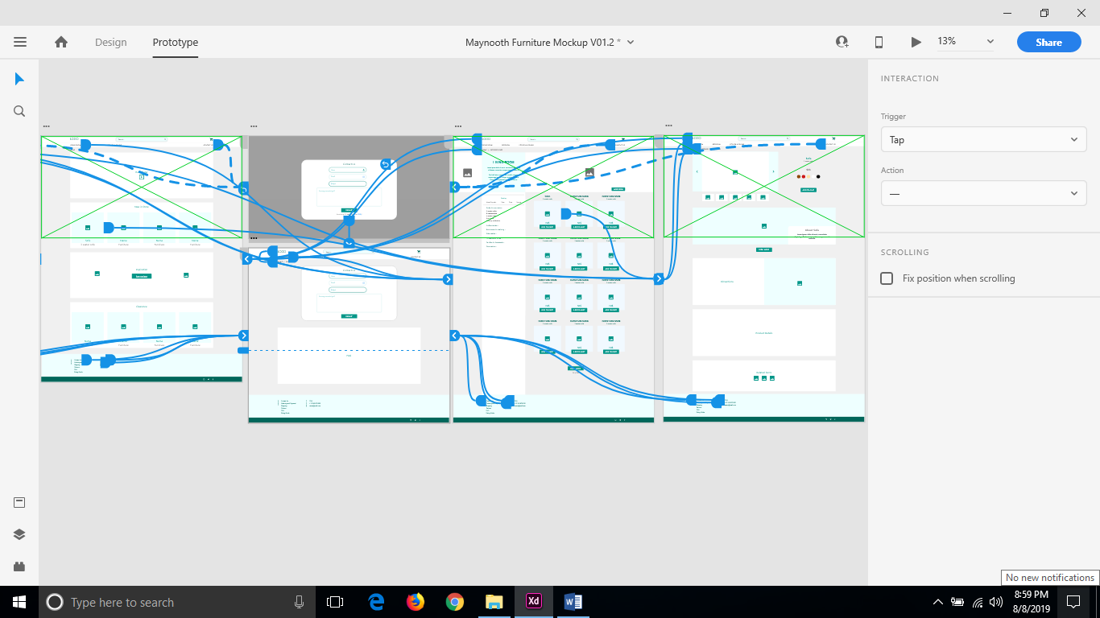Select the black color swatch on product artboard
The height and width of the screenshot is (618, 1100).
pyautogui.click(x=818, y=176)
